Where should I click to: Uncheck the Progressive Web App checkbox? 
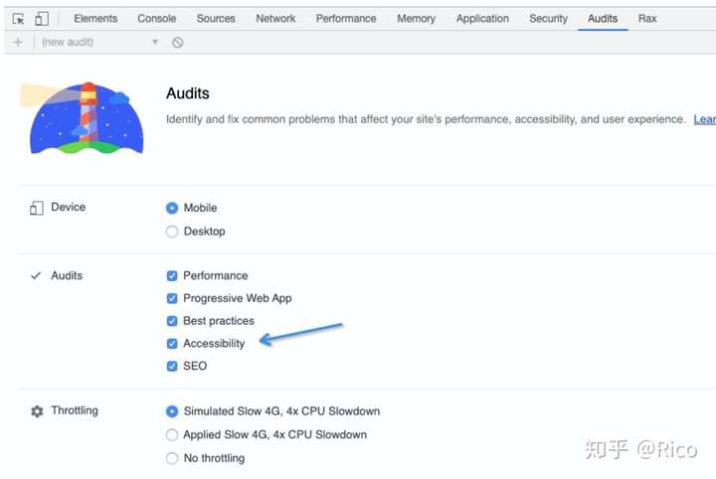click(172, 298)
